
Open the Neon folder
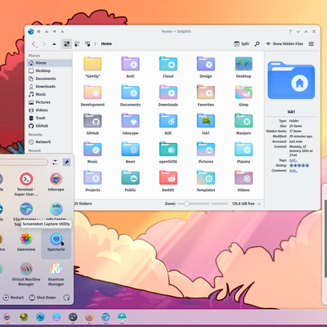click(130, 152)
